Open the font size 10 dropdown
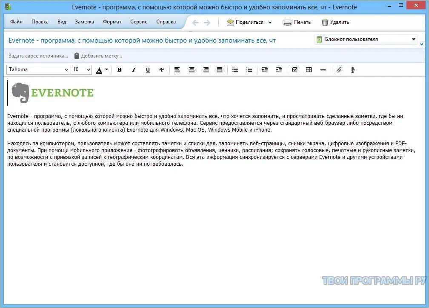Viewport: 429px width, 308px height. [81, 69]
